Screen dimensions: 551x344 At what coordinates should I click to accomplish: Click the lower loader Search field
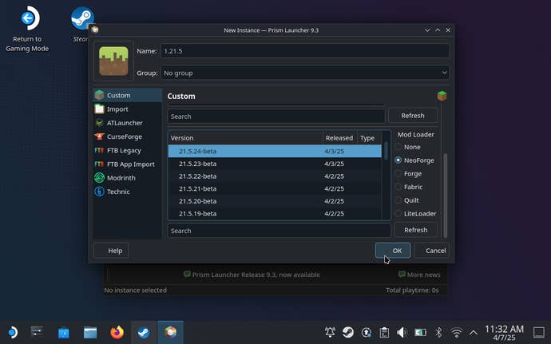[x=279, y=231]
